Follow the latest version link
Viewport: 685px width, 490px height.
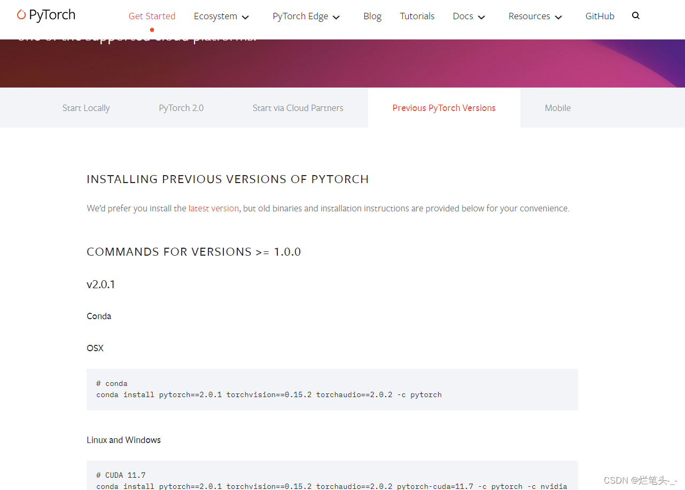214,208
